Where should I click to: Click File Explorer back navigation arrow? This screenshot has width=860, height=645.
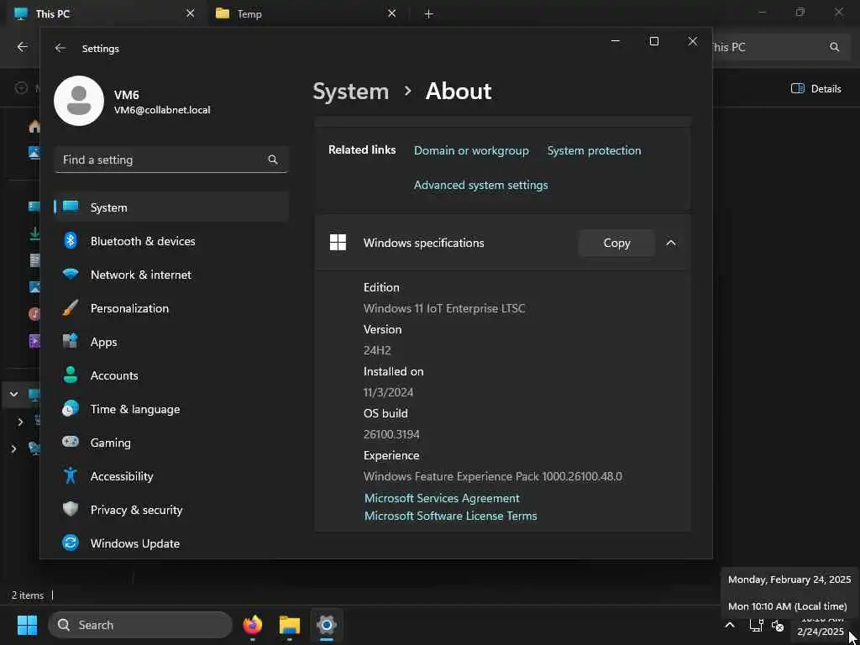tap(23, 47)
